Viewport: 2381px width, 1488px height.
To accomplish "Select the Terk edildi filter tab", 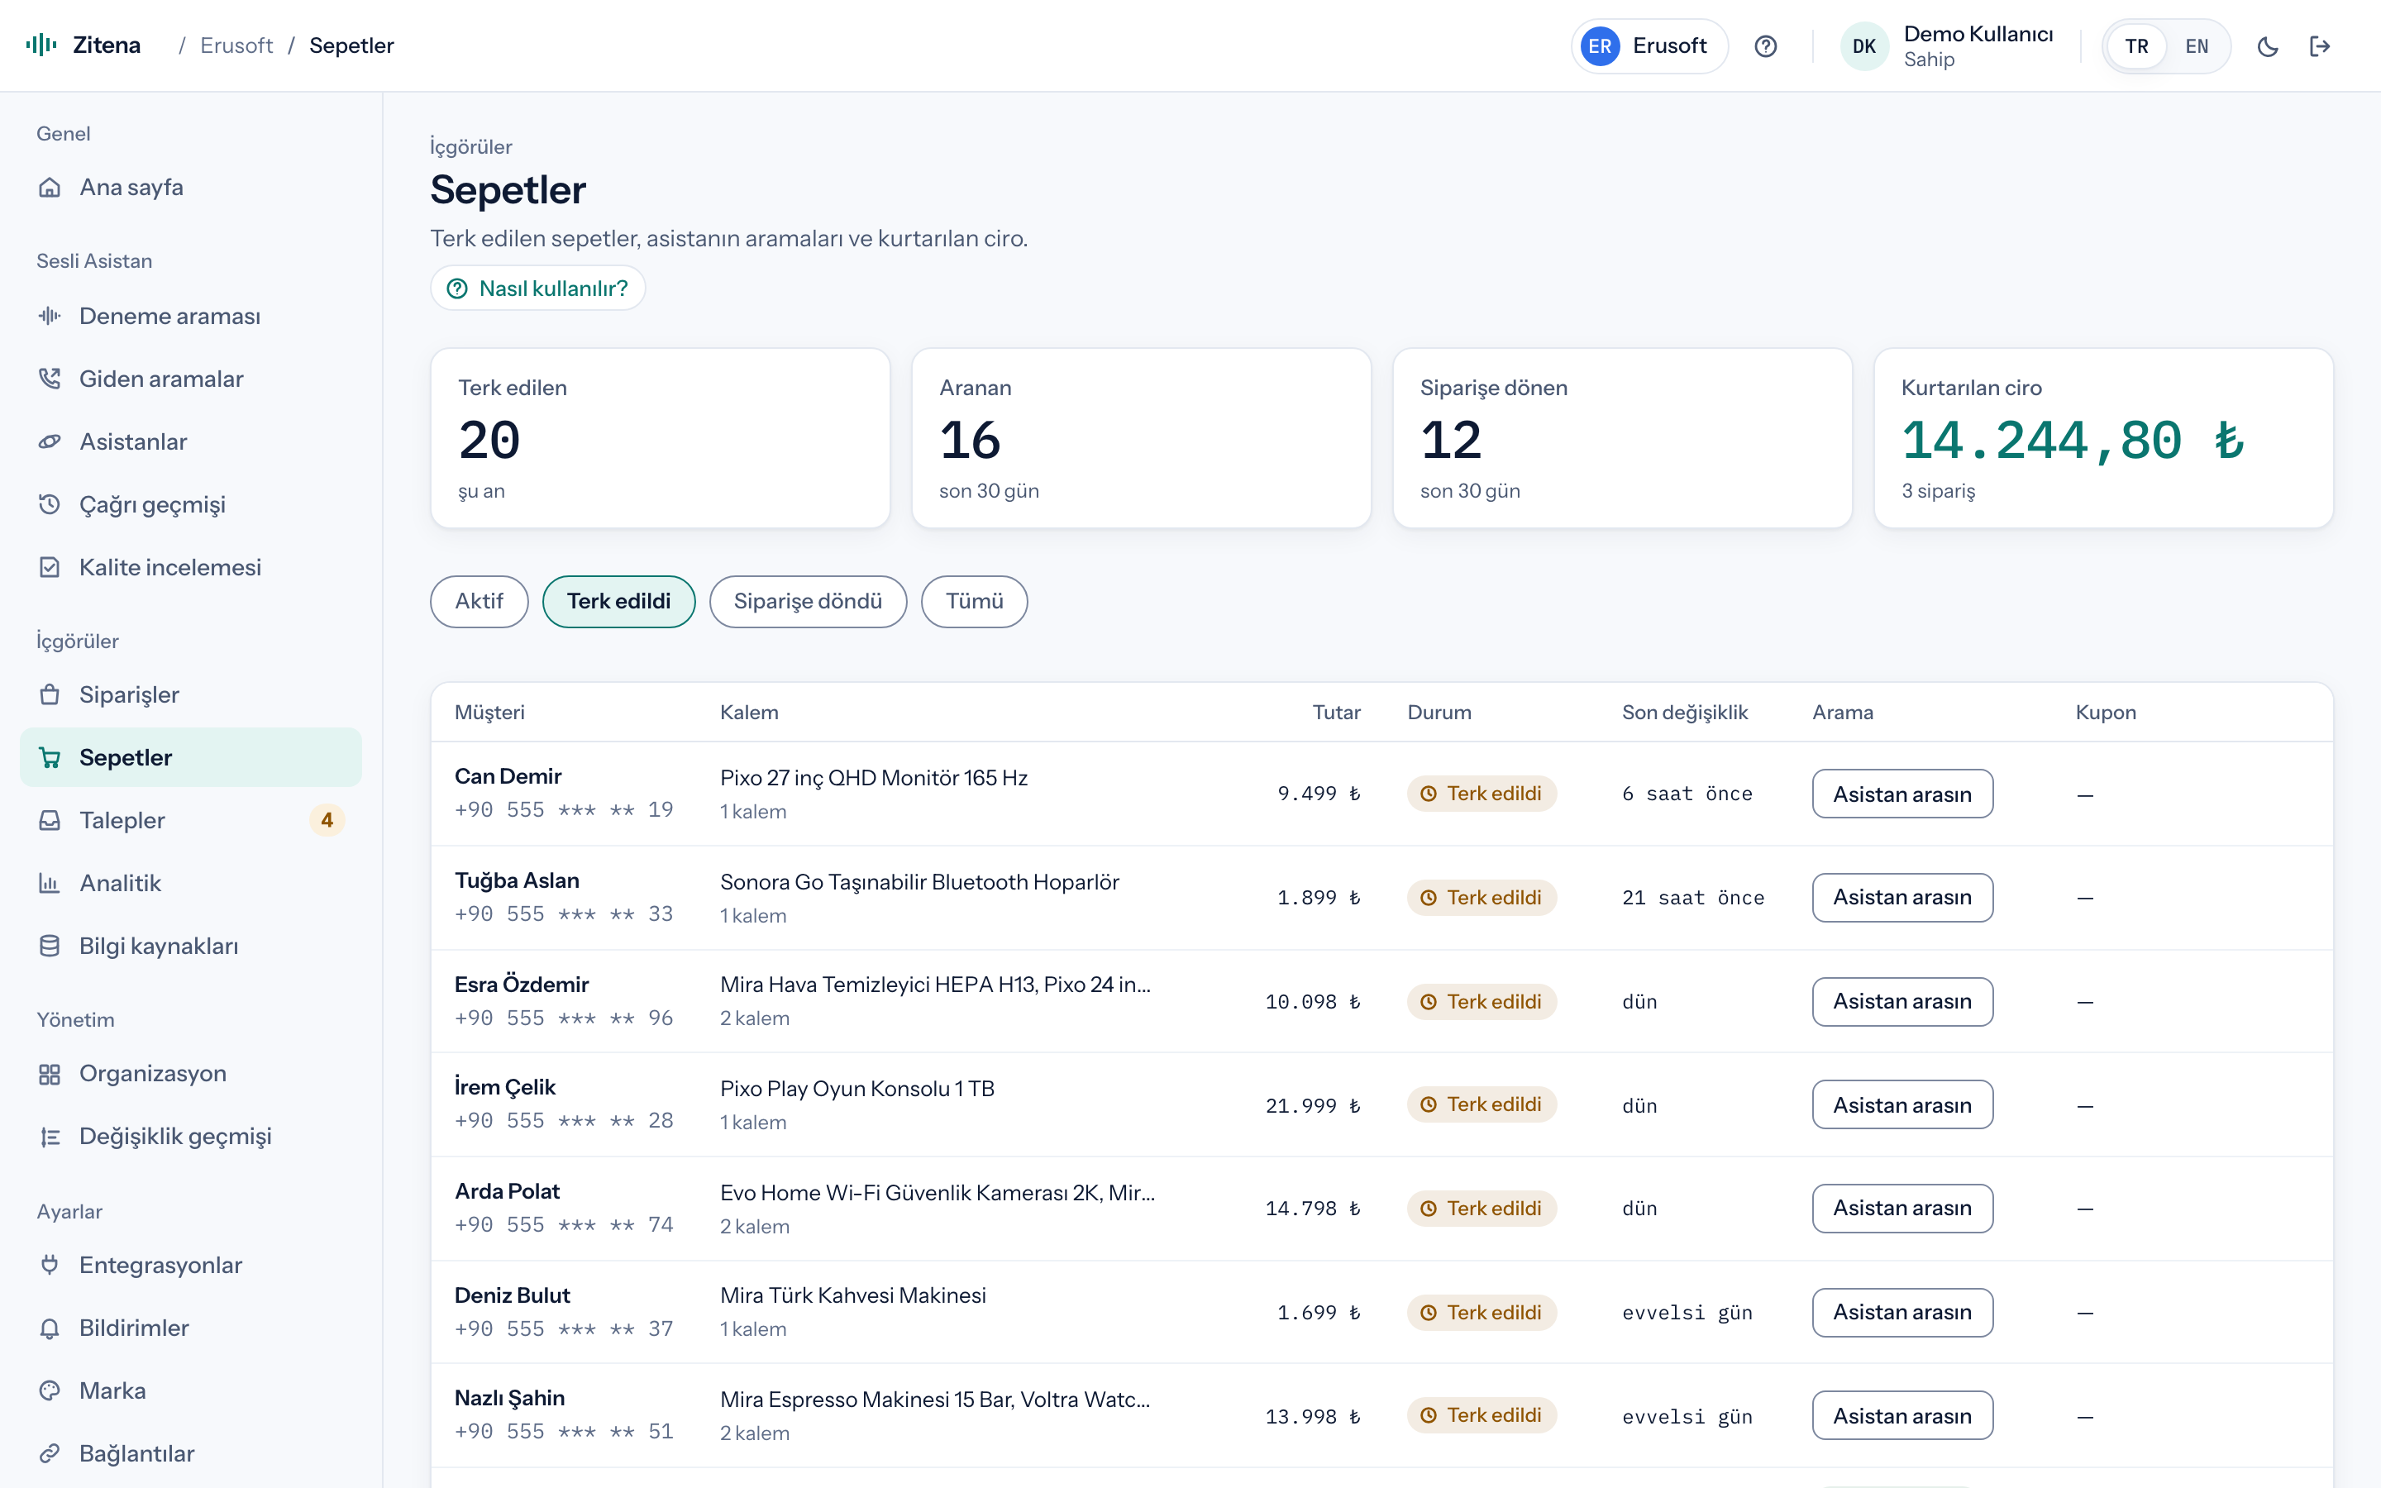I will click(619, 601).
